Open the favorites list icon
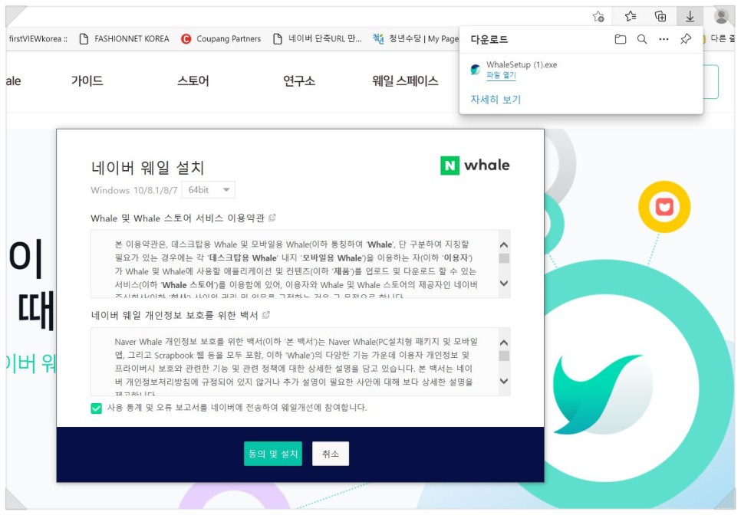This screenshot has width=741, height=515. pyautogui.click(x=631, y=17)
